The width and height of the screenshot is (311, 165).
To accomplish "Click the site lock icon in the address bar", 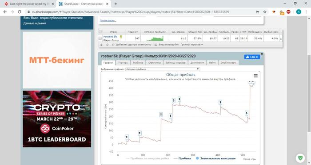I will pos(28,12).
